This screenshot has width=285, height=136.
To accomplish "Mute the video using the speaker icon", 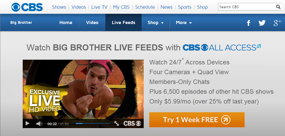I will 39,124.
